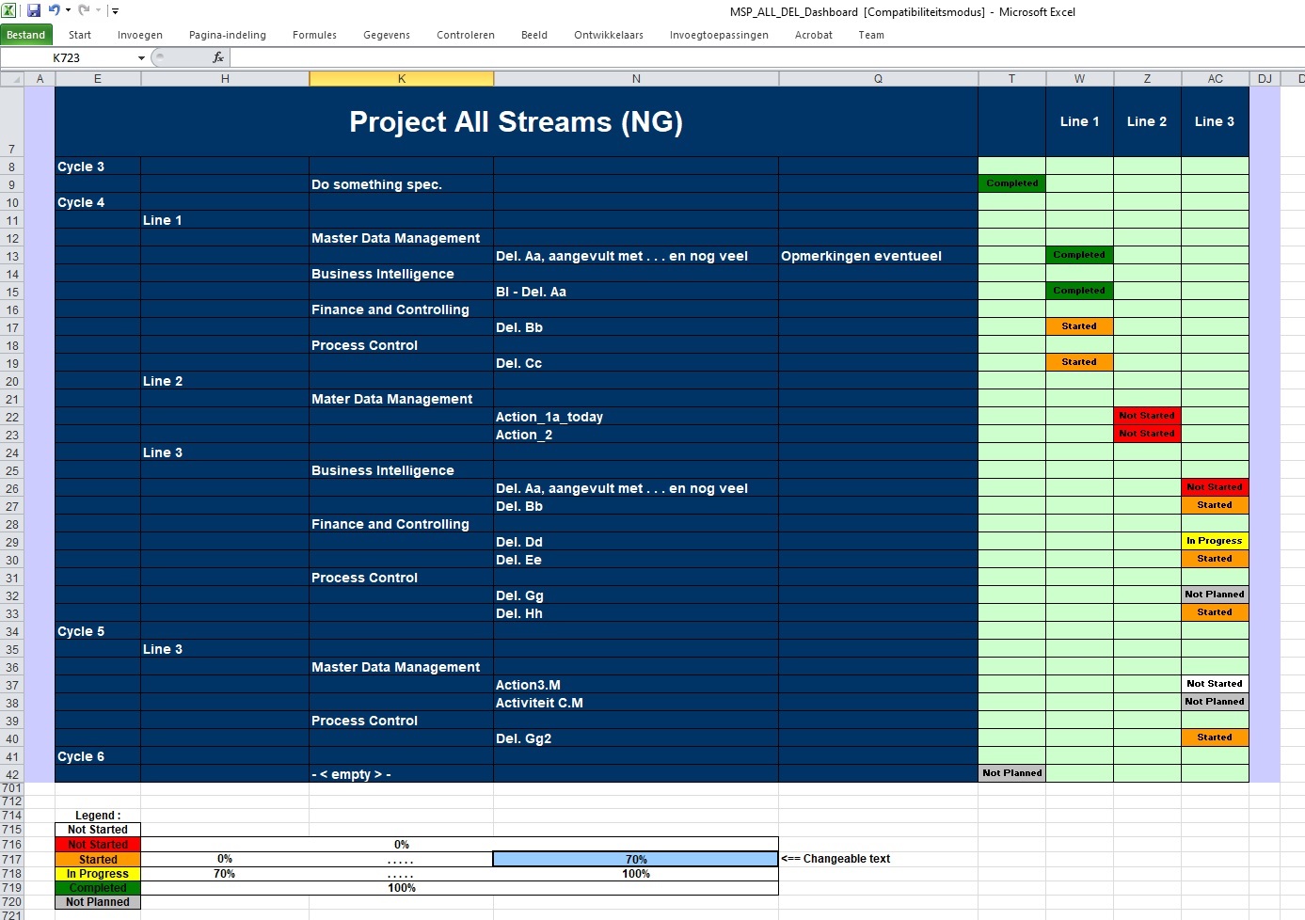Click the fx insert function icon
1305x920 pixels.
click(x=218, y=57)
